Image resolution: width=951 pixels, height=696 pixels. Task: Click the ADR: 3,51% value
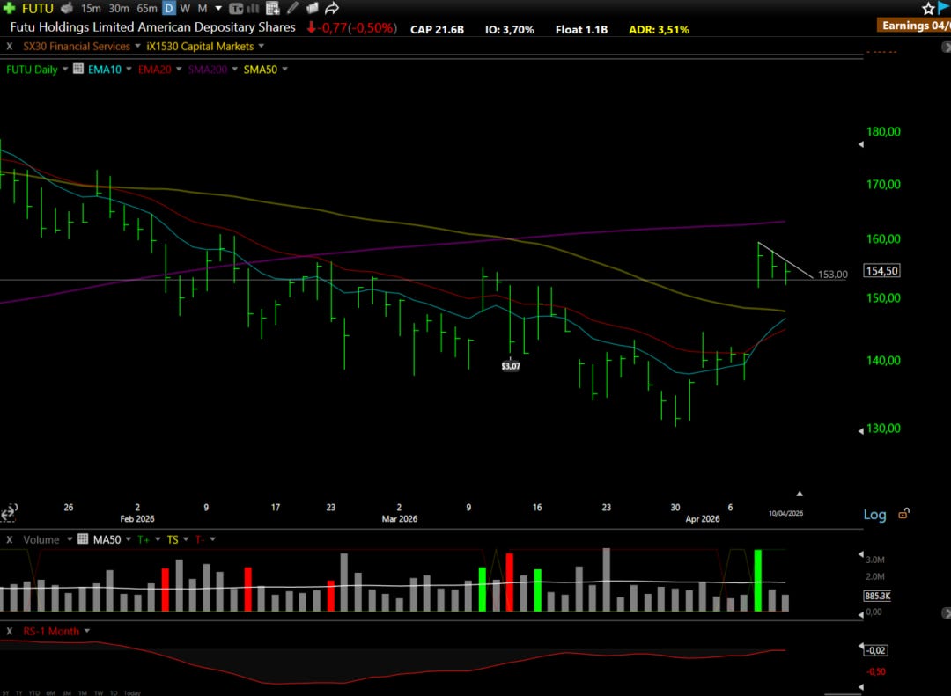[659, 29]
